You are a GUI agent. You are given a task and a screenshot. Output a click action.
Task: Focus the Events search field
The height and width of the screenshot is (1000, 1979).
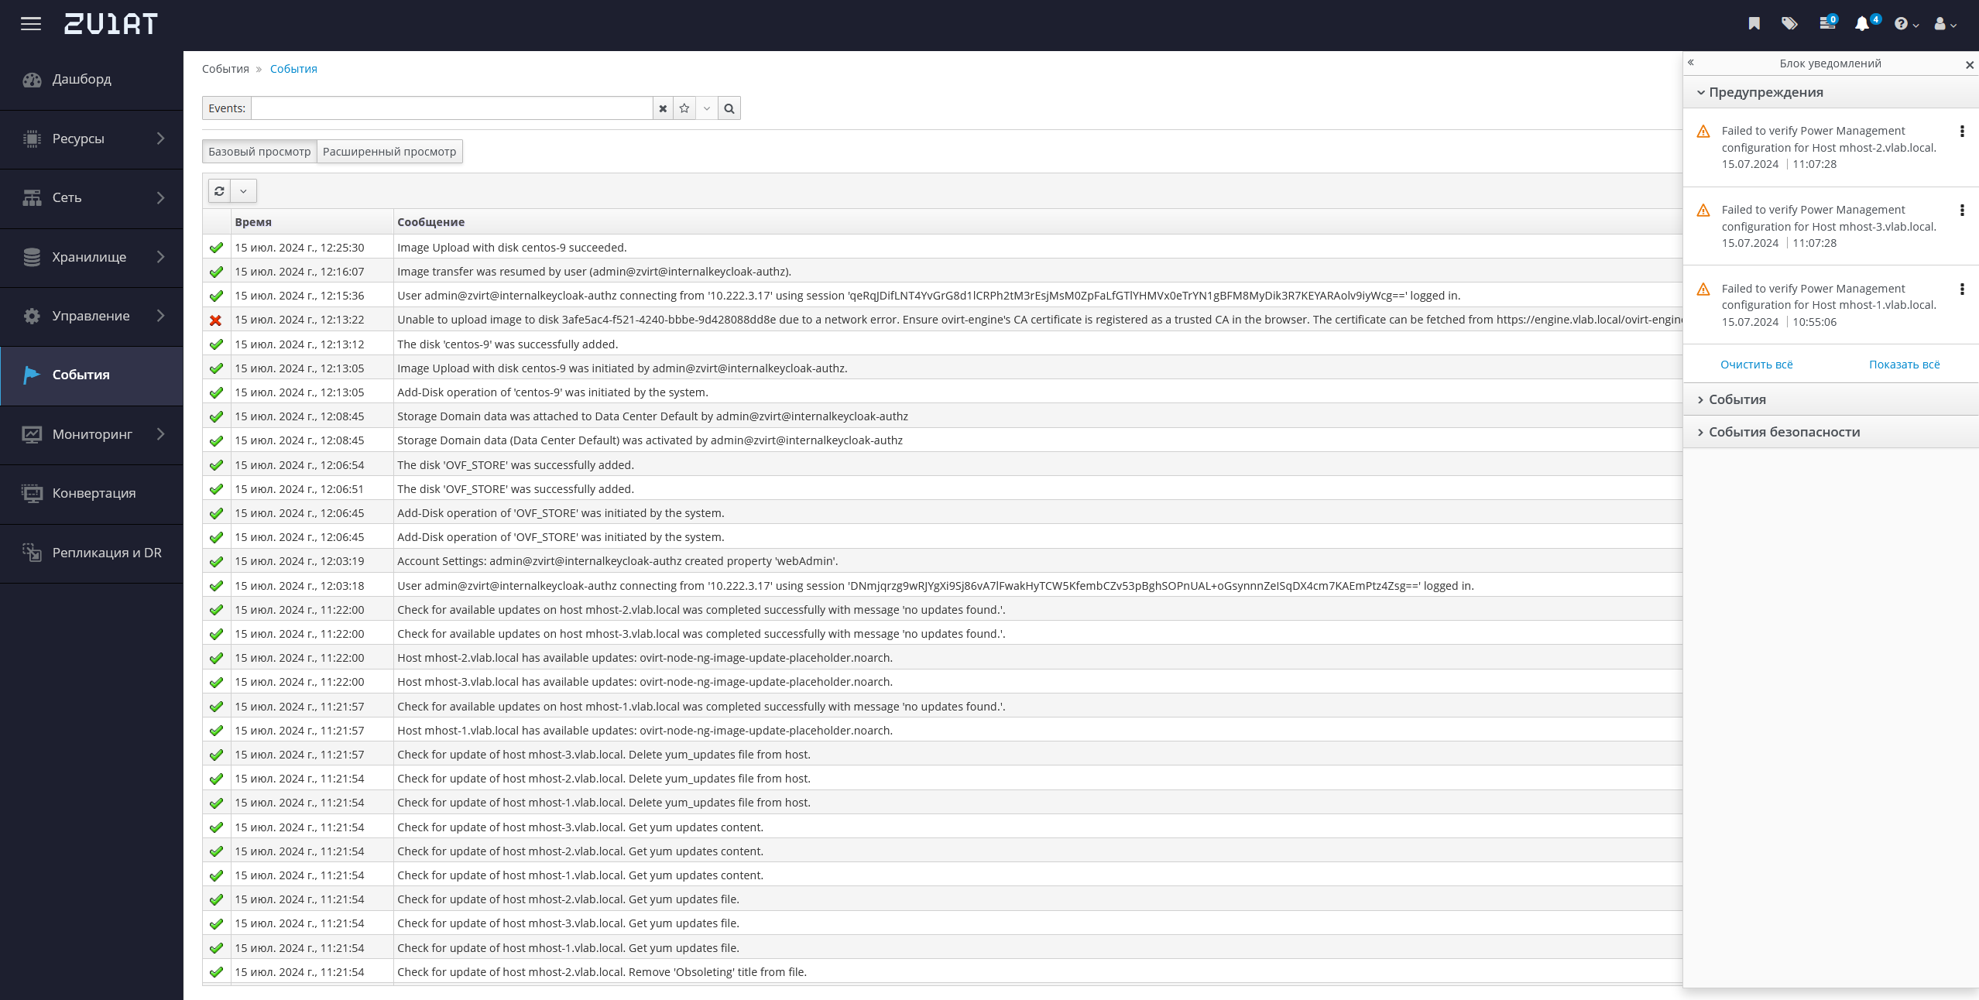(x=451, y=108)
